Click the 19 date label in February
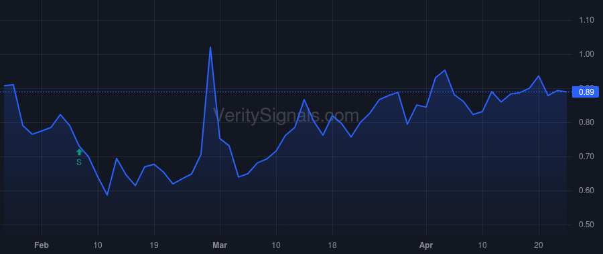 [154, 245]
